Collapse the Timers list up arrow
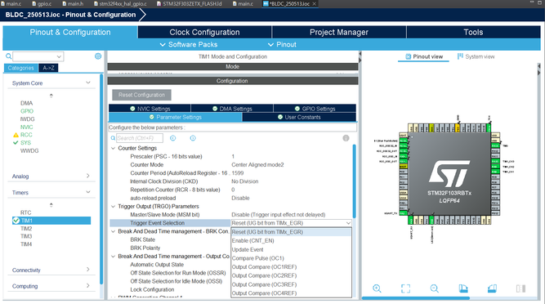Image resolution: width=545 pixels, height=304 pixels. coord(51,205)
